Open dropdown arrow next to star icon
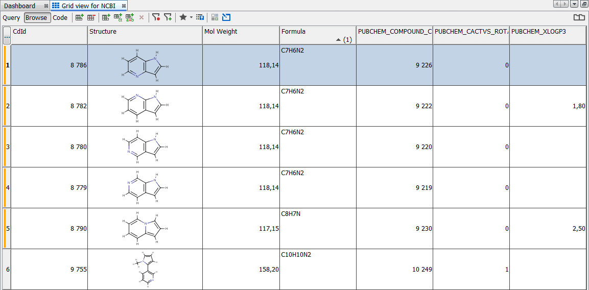The image size is (589, 290). coord(191,17)
